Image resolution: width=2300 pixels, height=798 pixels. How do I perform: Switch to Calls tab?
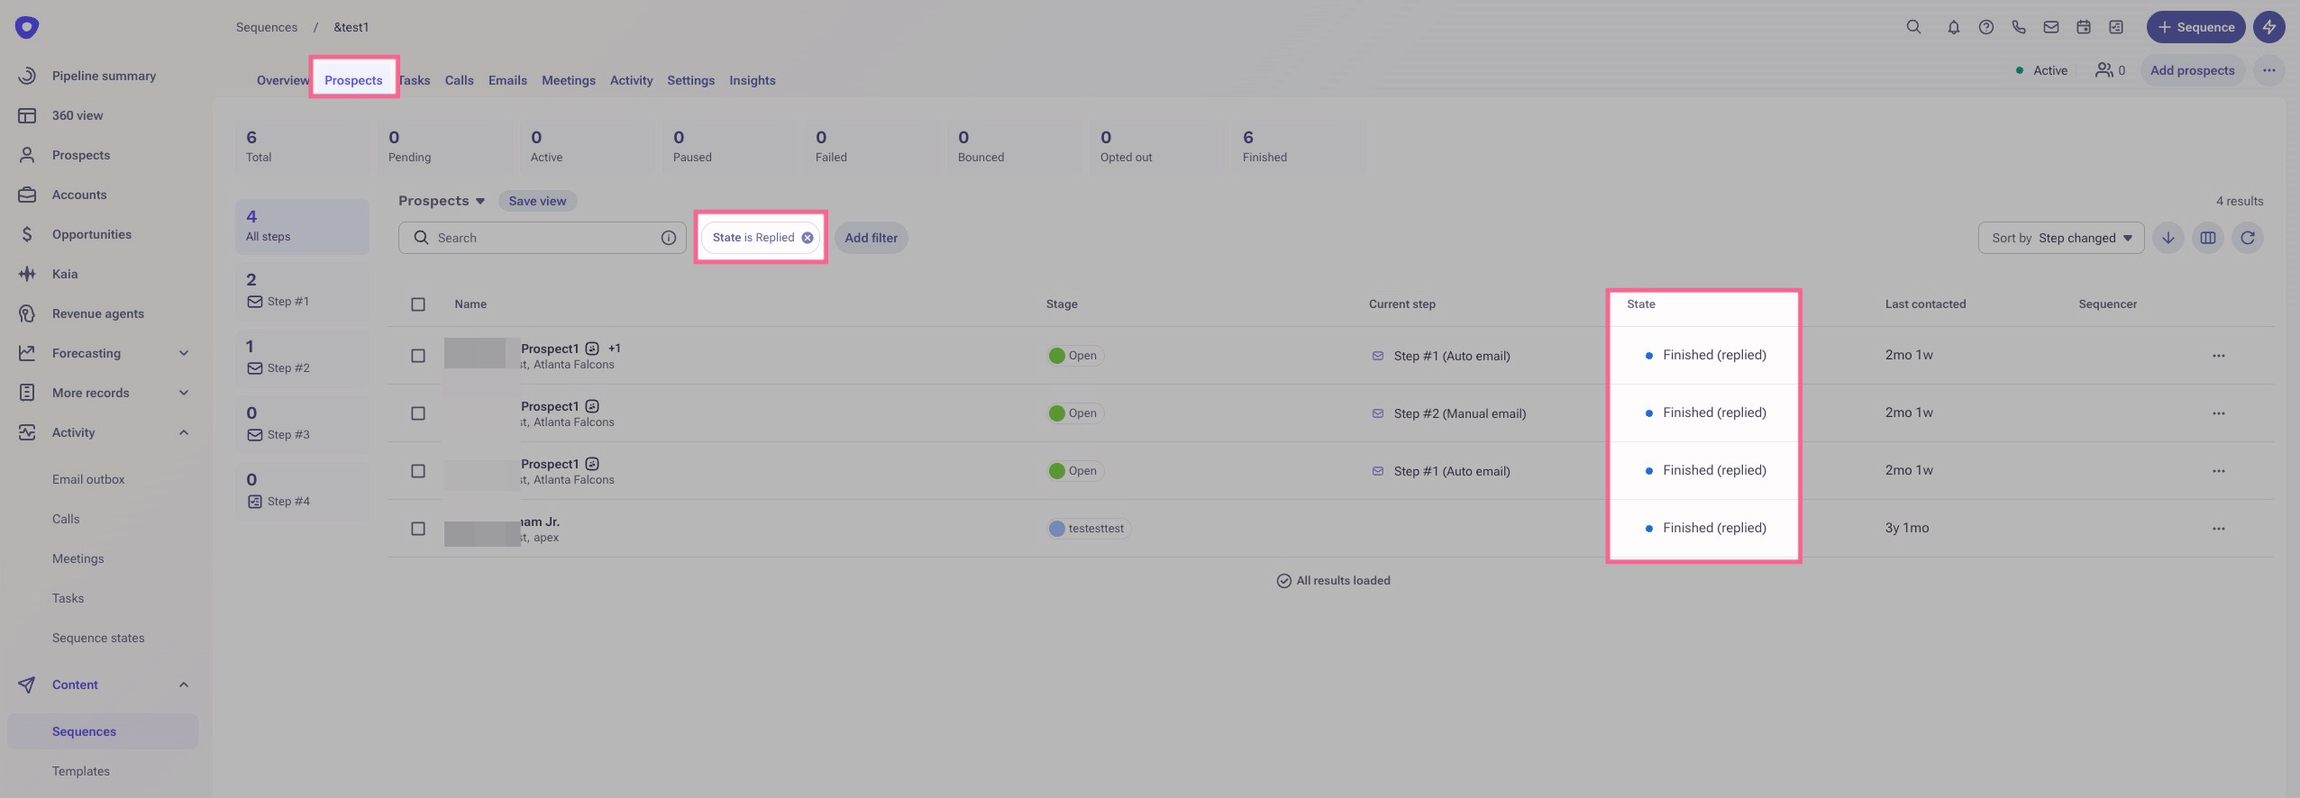[459, 80]
